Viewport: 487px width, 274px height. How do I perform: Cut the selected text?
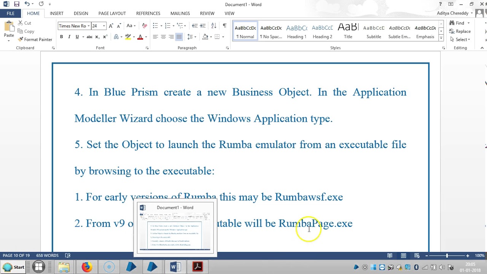pyautogui.click(x=25, y=23)
